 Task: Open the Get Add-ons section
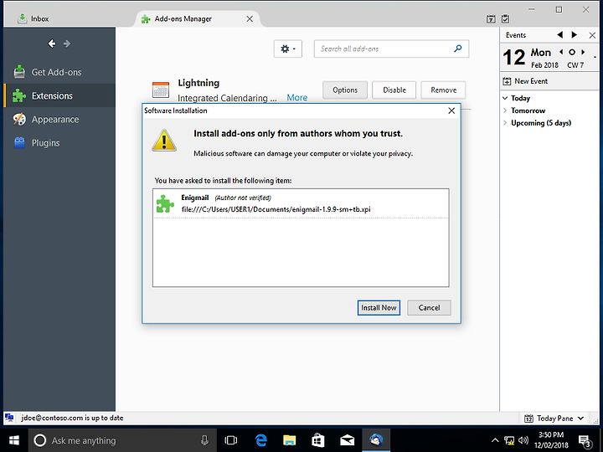(x=59, y=72)
